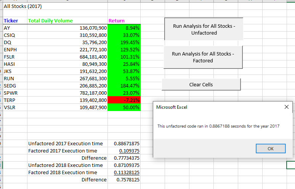295x189 pixels.
Task: Select the ENPH ticker cell
Action: (15, 50)
